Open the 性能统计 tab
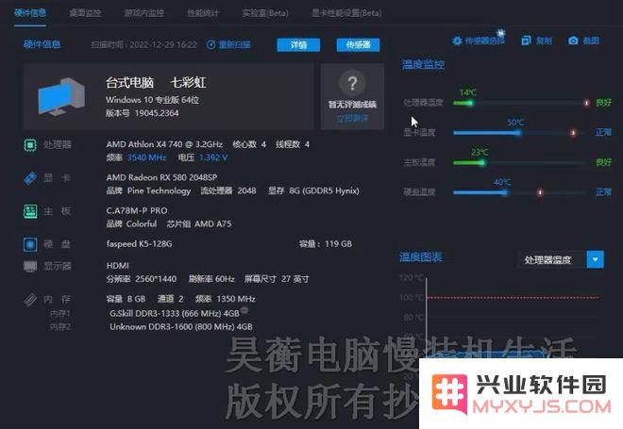 coord(203,13)
